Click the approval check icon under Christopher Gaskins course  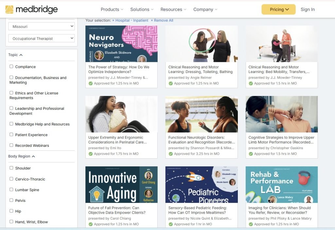tap(251, 154)
